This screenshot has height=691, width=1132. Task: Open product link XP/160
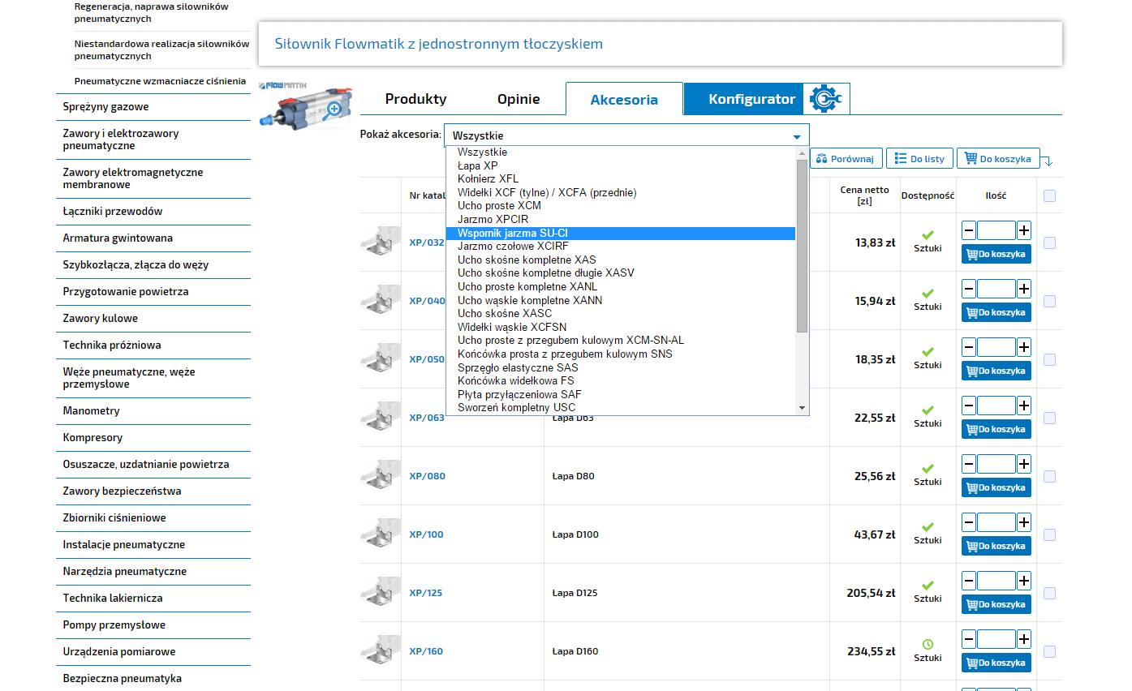coord(426,651)
